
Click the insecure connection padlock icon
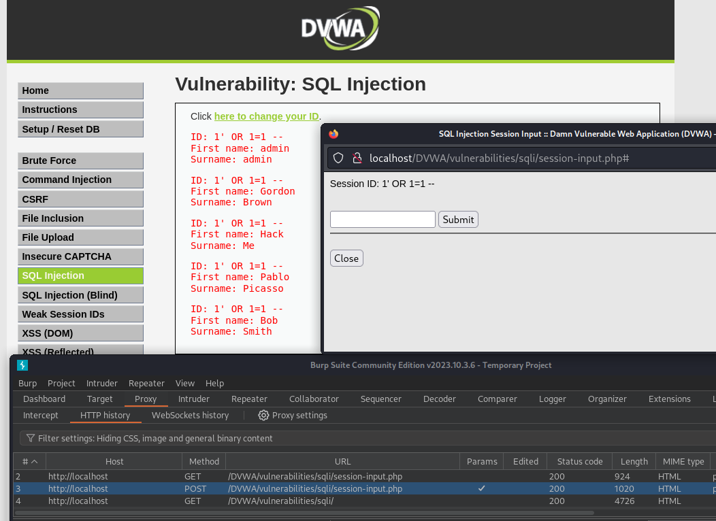click(357, 158)
